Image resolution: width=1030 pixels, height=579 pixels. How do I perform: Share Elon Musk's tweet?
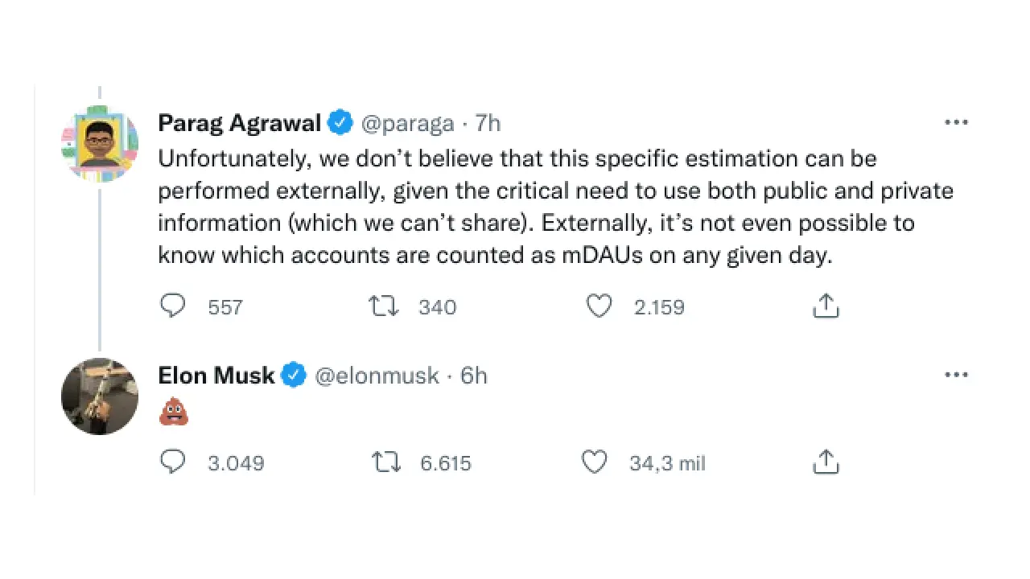(826, 462)
